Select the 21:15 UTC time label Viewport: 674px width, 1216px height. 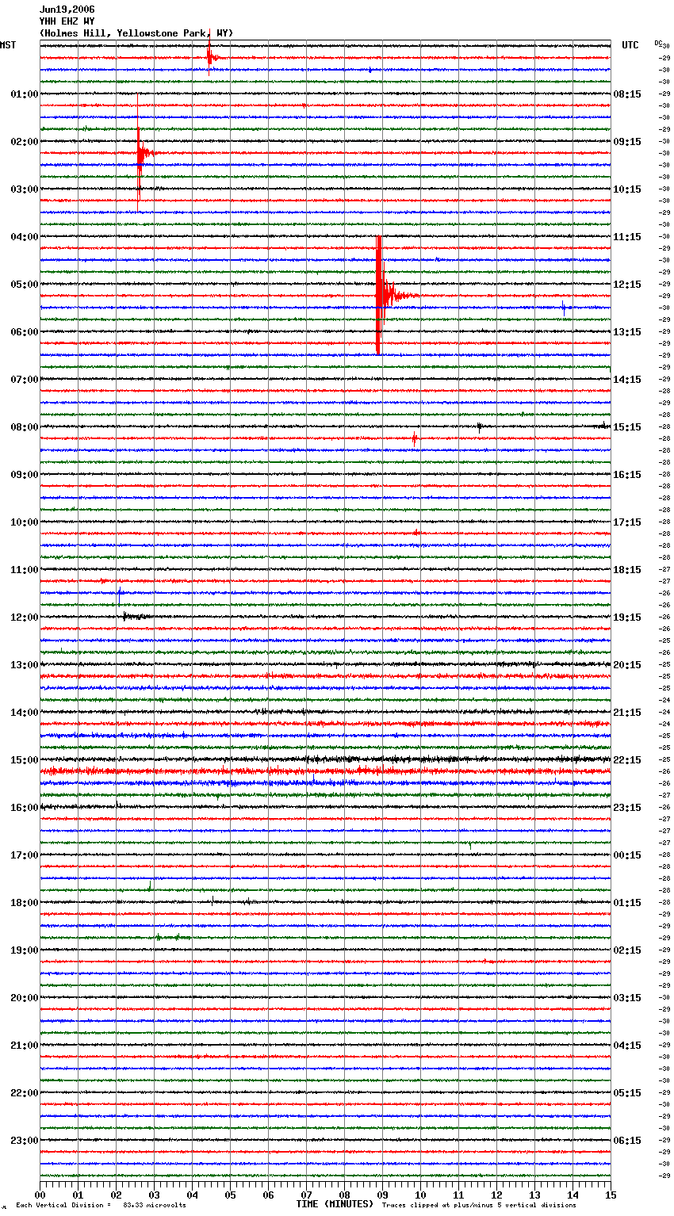[x=627, y=712]
